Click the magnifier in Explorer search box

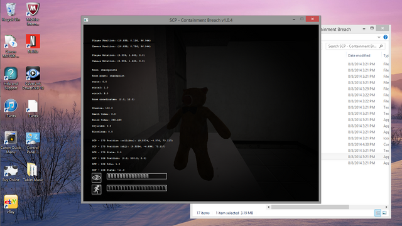[381, 46]
